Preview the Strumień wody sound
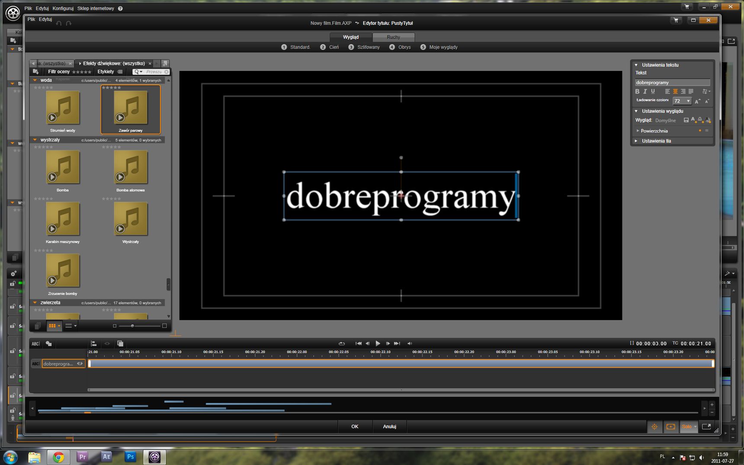This screenshot has height=465, width=744. (52, 117)
